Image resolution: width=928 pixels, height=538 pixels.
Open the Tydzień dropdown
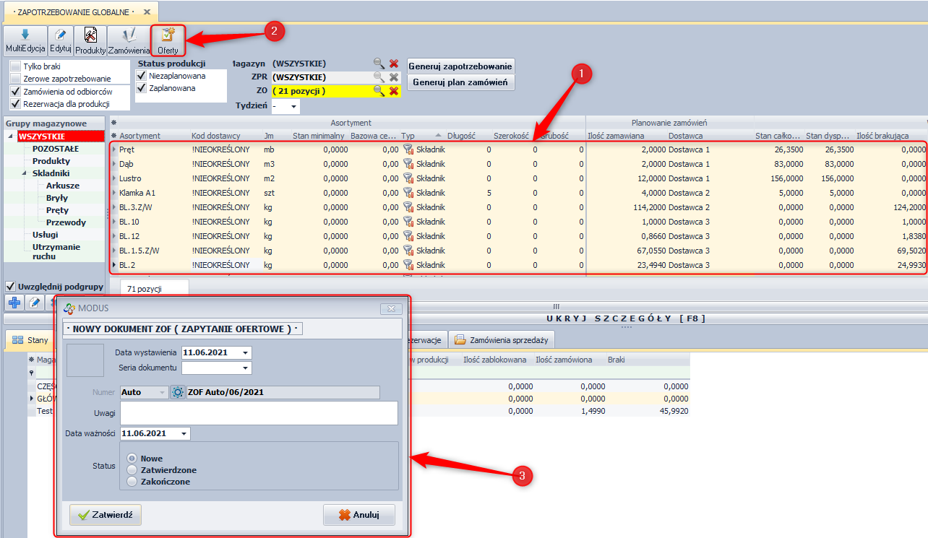(x=293, y=106)
